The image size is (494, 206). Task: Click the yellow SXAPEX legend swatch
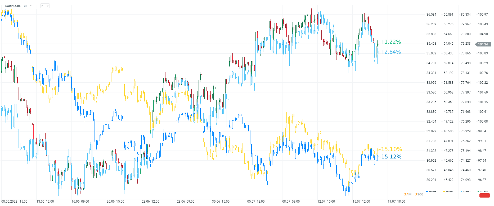click(444, 191)
